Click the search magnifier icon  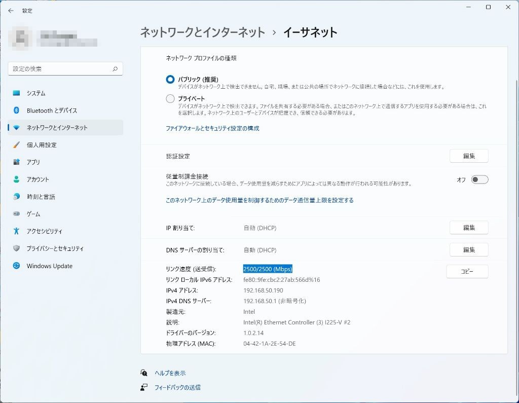(x=115, y=69)
